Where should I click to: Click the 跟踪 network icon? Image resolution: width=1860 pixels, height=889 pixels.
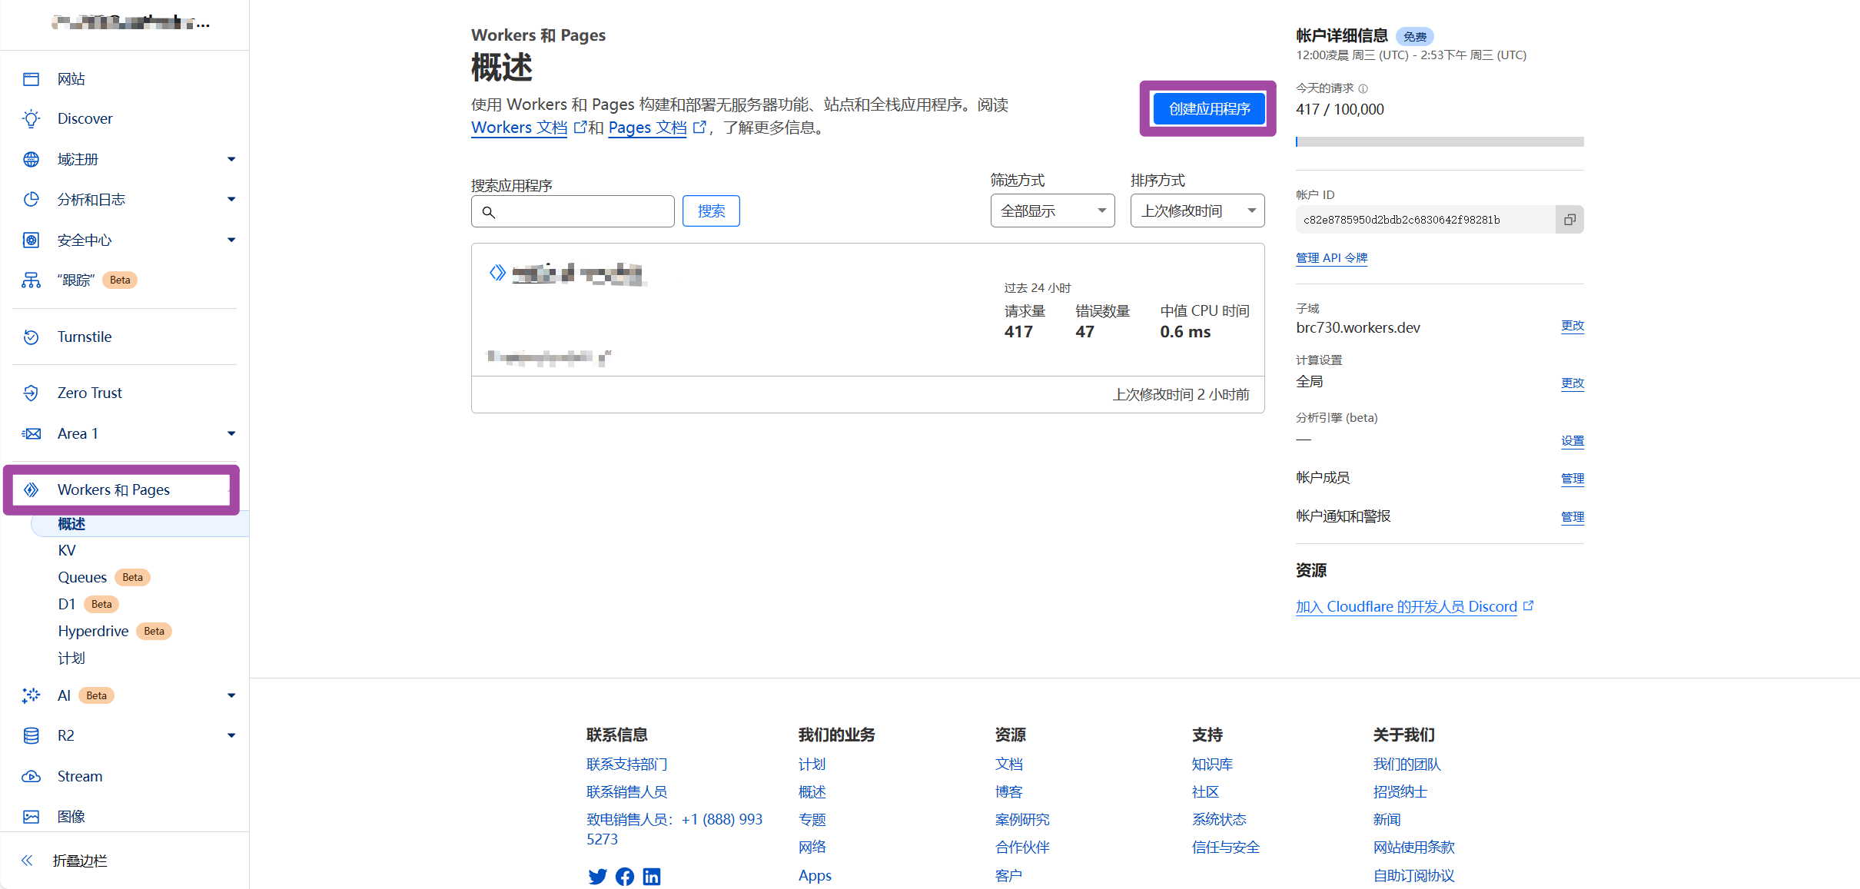(x=31, y=280)
